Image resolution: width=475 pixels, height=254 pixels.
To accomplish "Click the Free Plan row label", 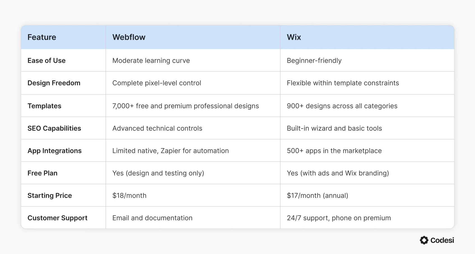I will coord(42,173).
